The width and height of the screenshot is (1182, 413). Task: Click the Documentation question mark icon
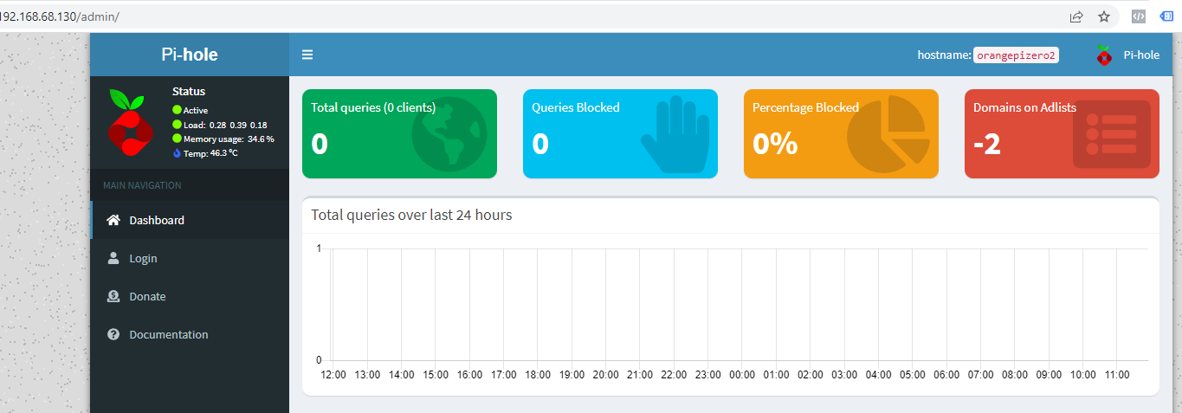pos(113,334)
